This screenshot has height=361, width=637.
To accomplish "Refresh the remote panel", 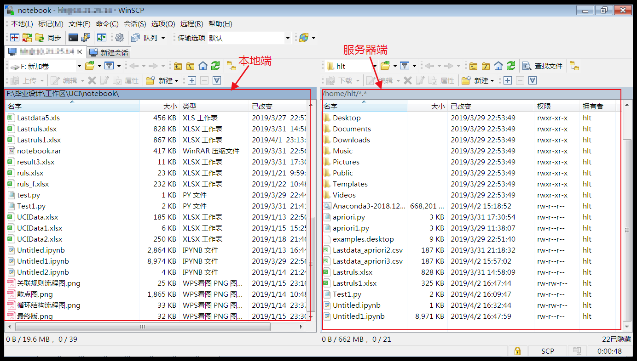I will coord(511,66).
